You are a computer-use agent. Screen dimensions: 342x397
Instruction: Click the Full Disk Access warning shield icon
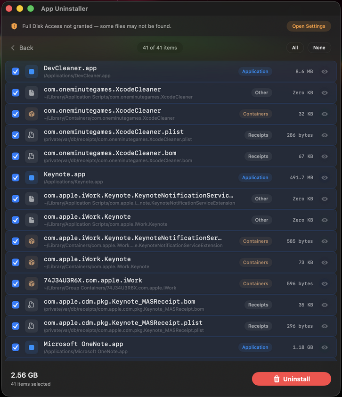14,26
